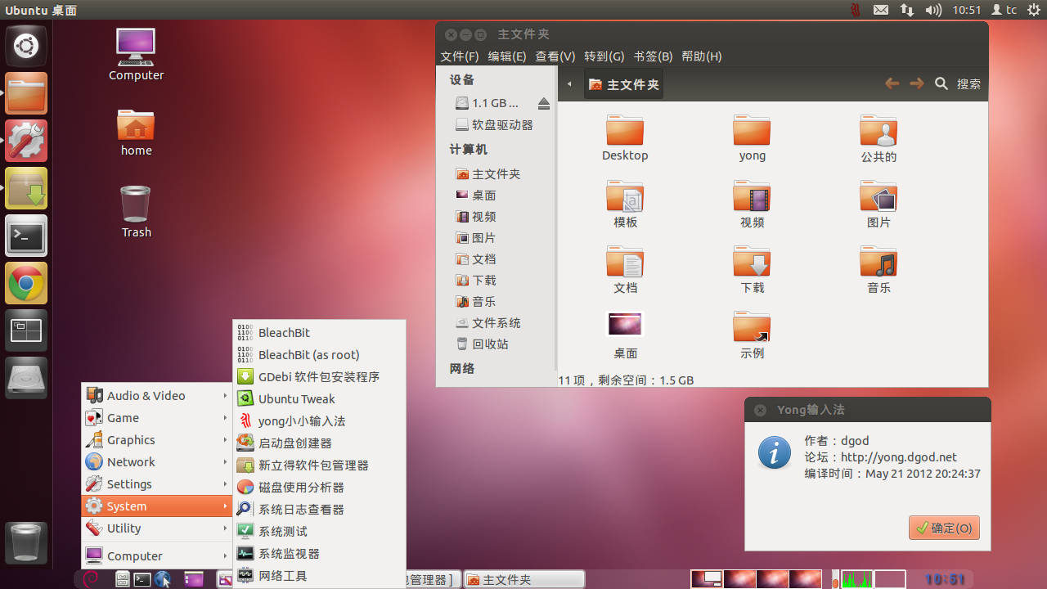The image size is (1047, 589).
Task: Open the 转到(G) menu
Action: [x=604, y=56]
